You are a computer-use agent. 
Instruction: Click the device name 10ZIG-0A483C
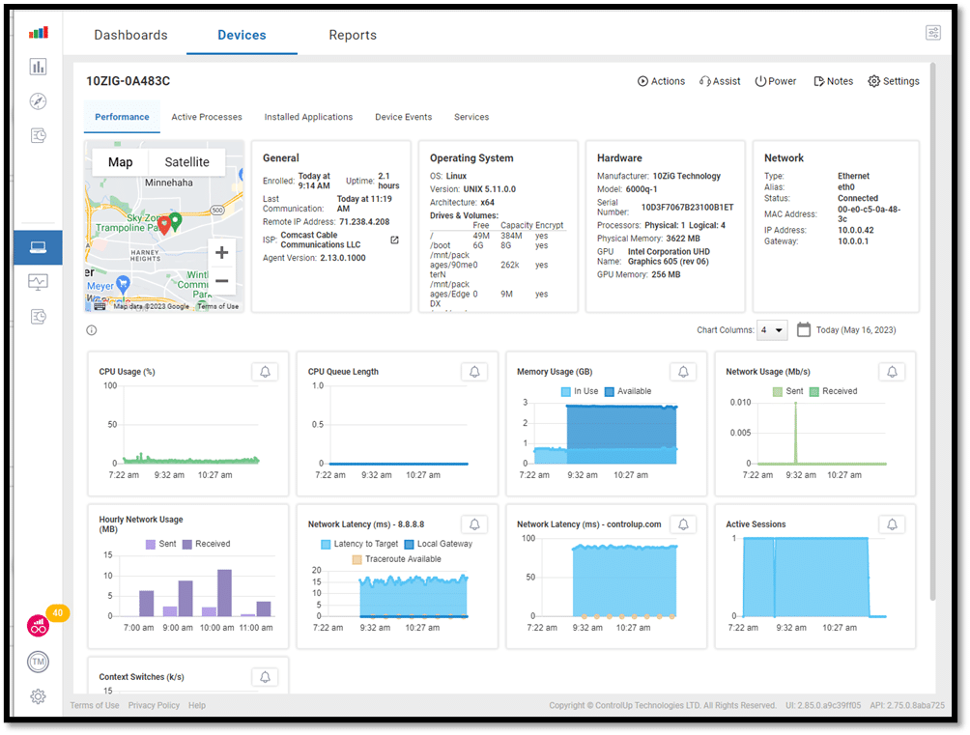(x=128, y=81)
